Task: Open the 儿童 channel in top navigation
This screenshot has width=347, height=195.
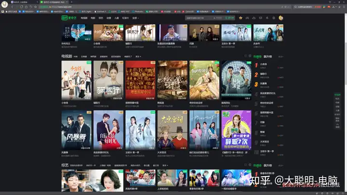Action: [117, 18]
